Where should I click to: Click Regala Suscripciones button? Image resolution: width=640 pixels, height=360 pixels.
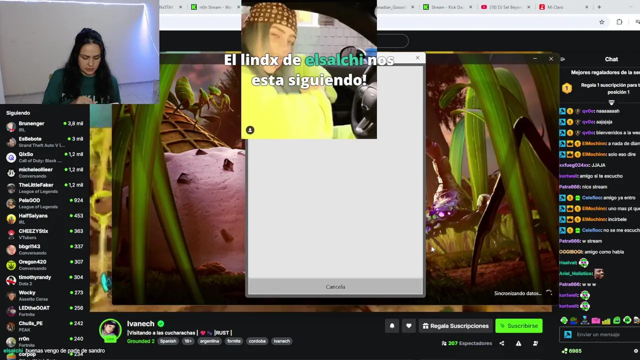pyautogui.click(x=455, y=326)
